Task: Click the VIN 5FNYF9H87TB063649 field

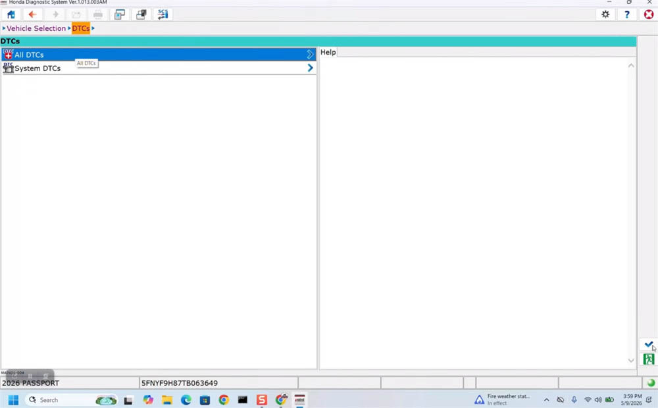Action: (x=218, y=383)
